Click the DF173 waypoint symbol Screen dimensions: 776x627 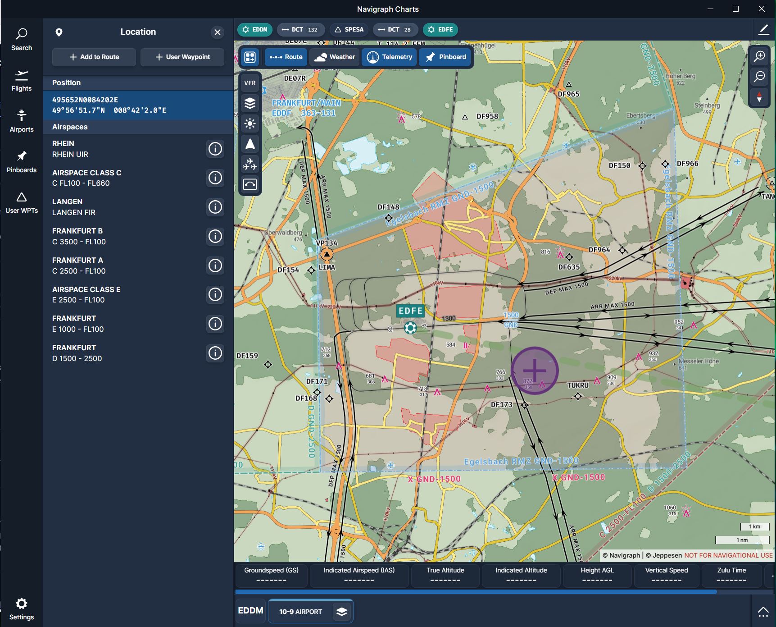pos(524,405)
